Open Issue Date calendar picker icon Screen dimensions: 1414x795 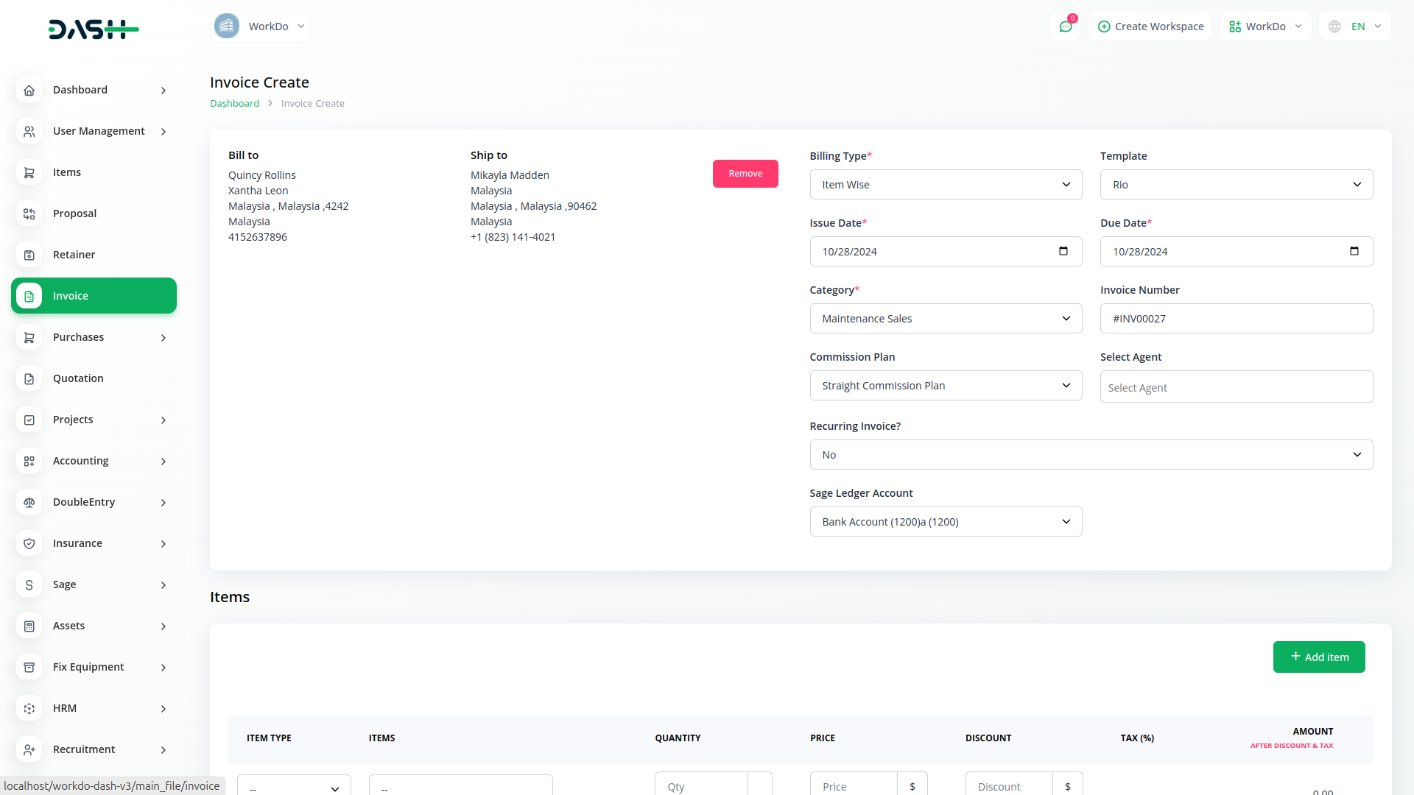(x=1063, y=251)
